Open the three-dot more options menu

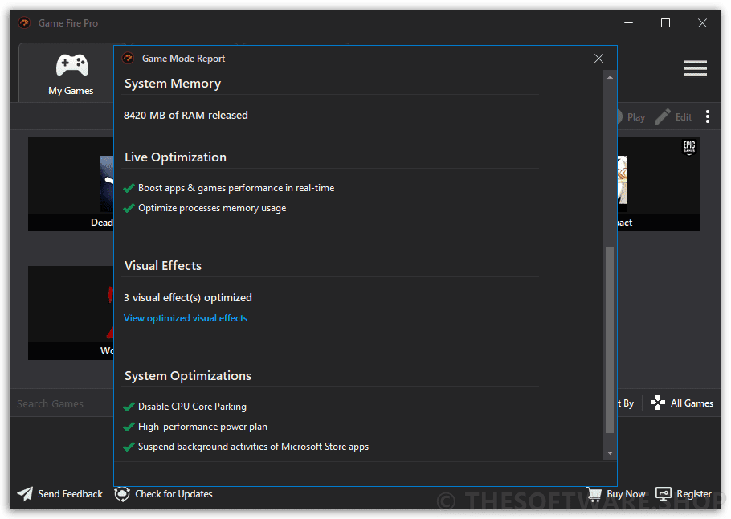[x=708, y=116]
